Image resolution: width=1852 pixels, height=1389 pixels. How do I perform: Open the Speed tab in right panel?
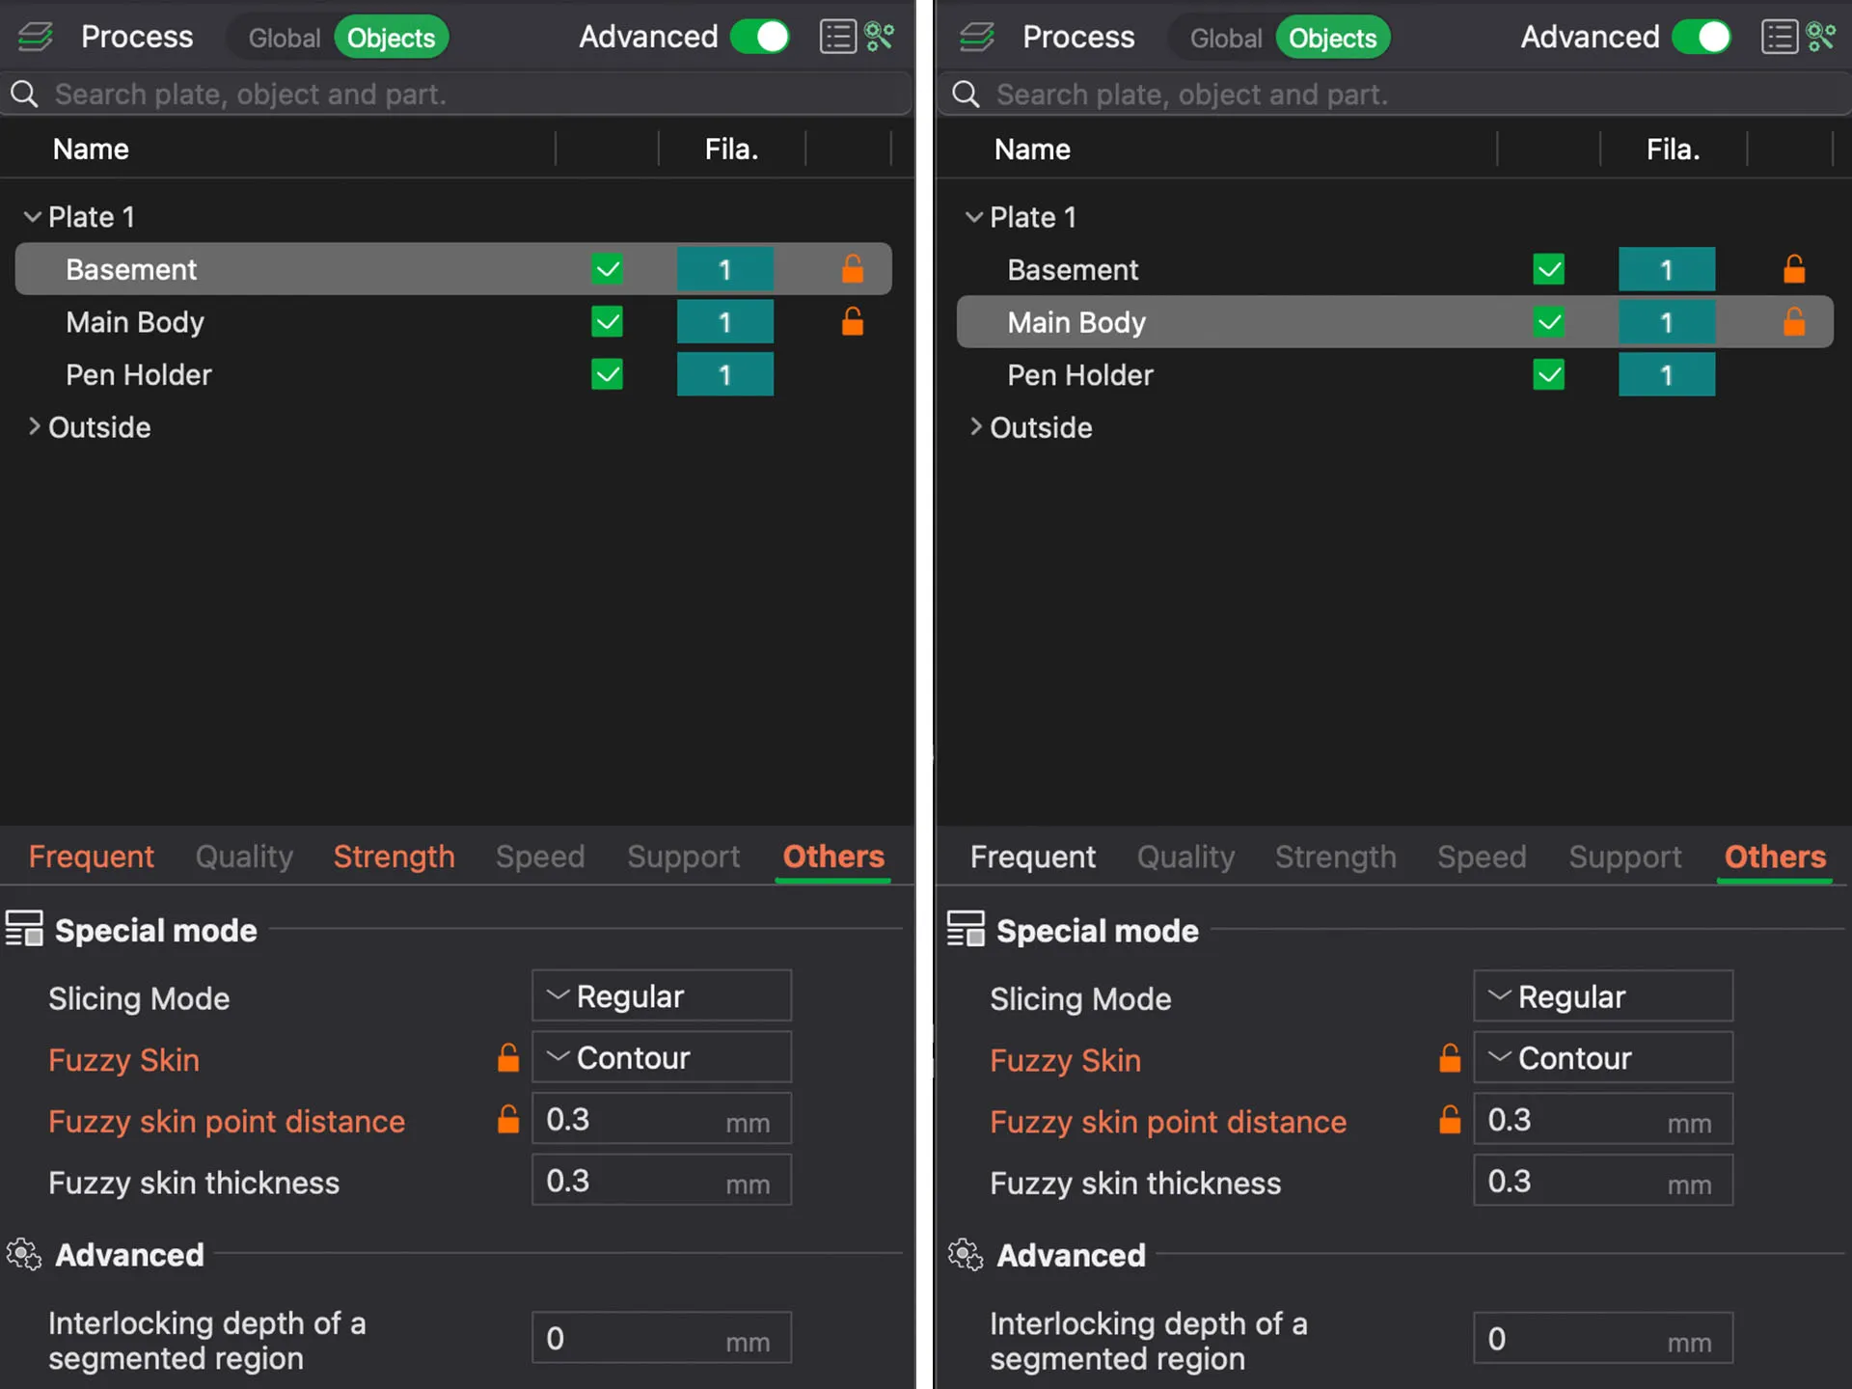(x=1482, y=857)
